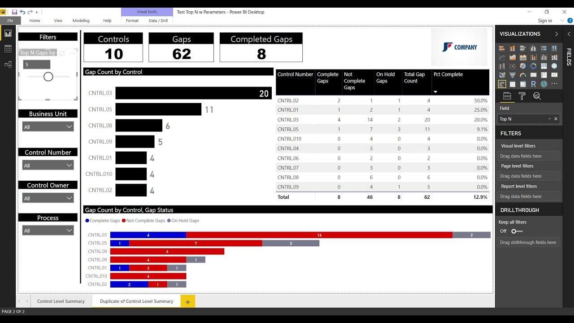Open Quick Access Toolbar customize arrow
574x323 pixels.
click(x=37, y=12)
